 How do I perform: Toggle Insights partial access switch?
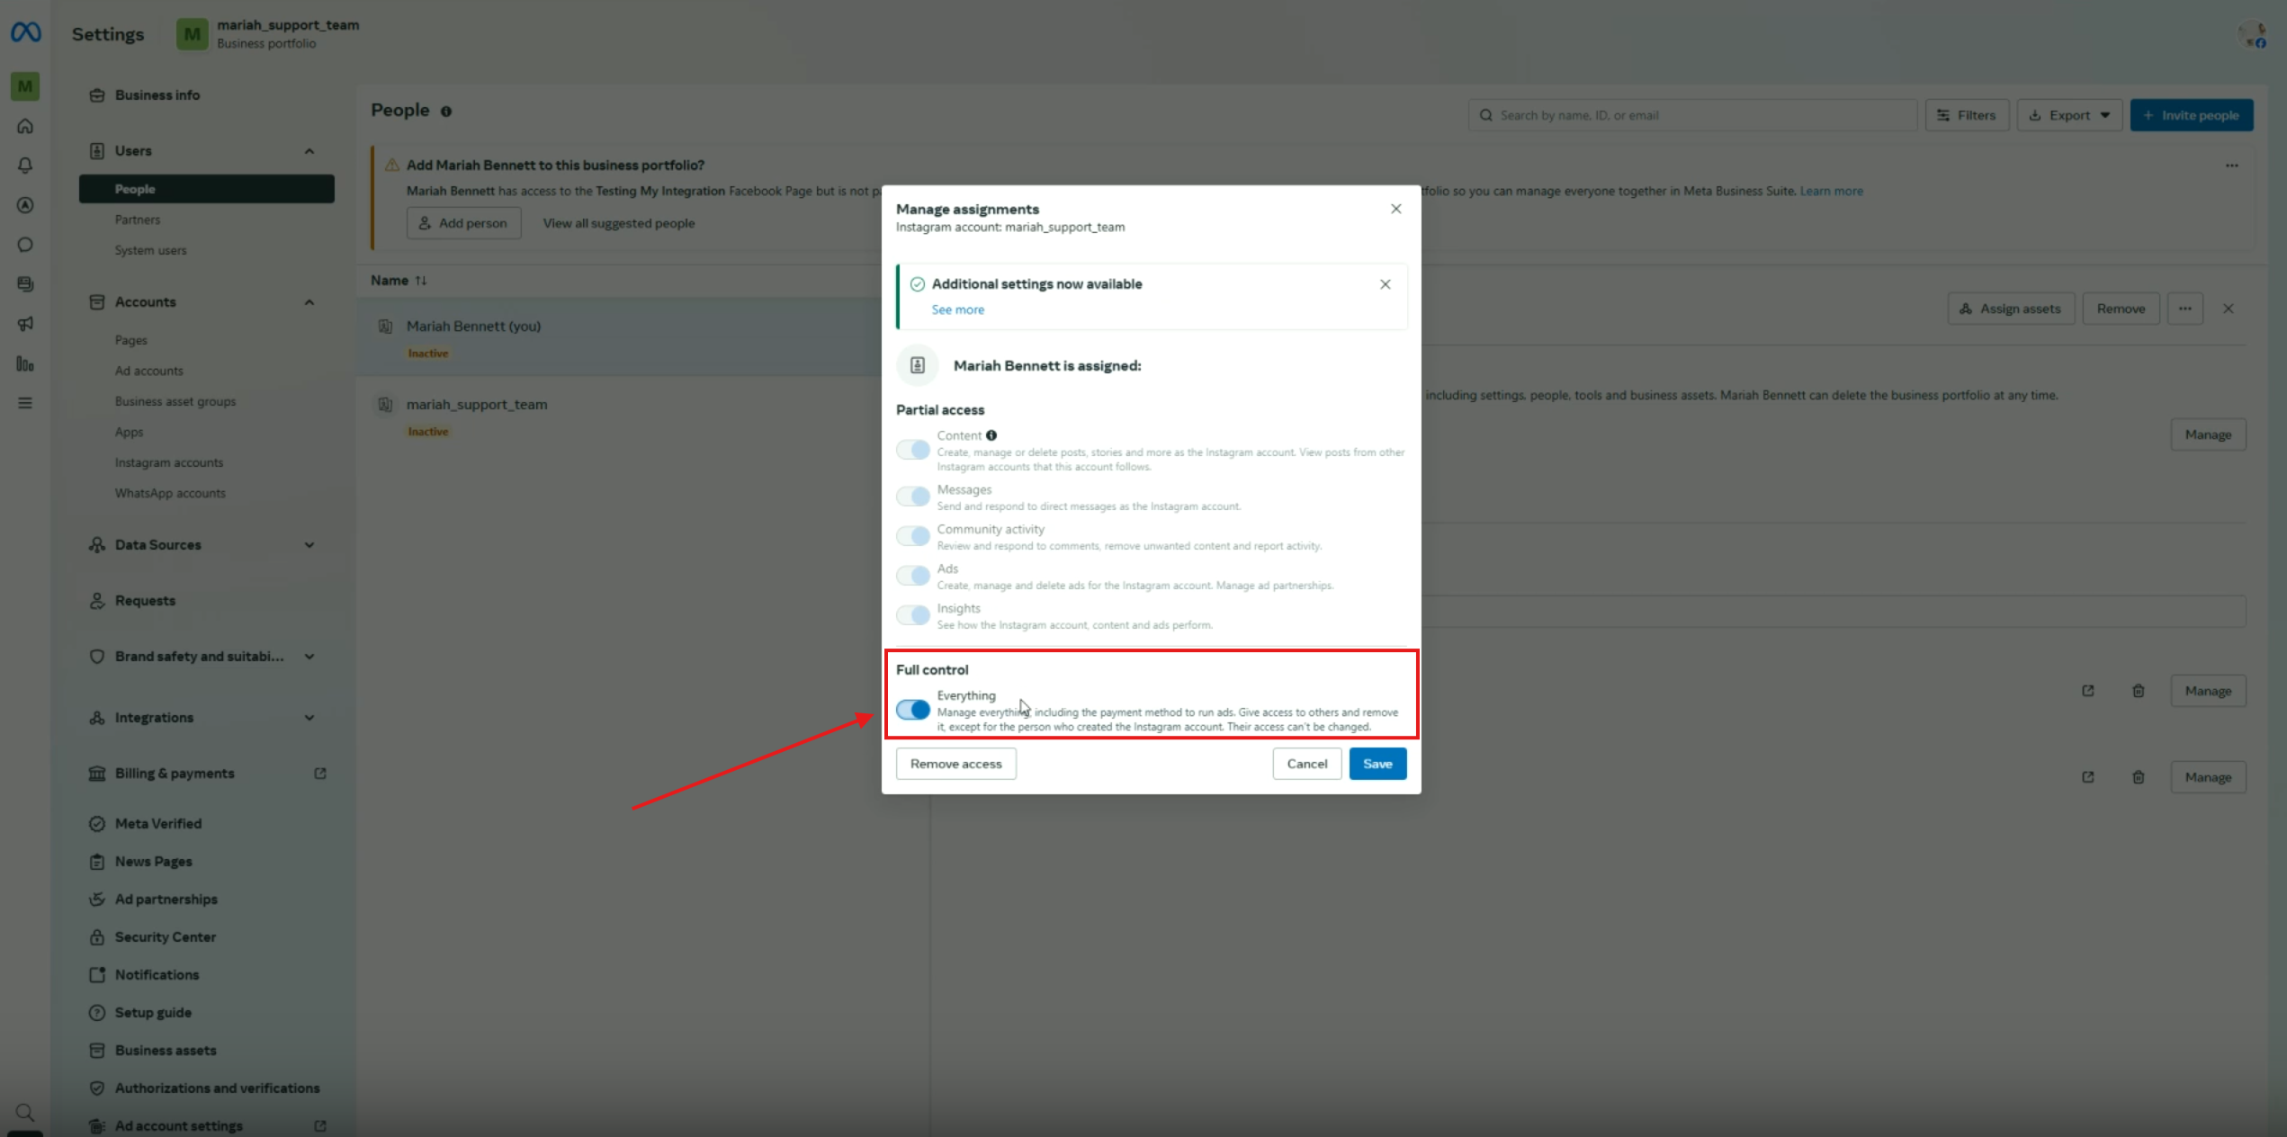(912, 615)
